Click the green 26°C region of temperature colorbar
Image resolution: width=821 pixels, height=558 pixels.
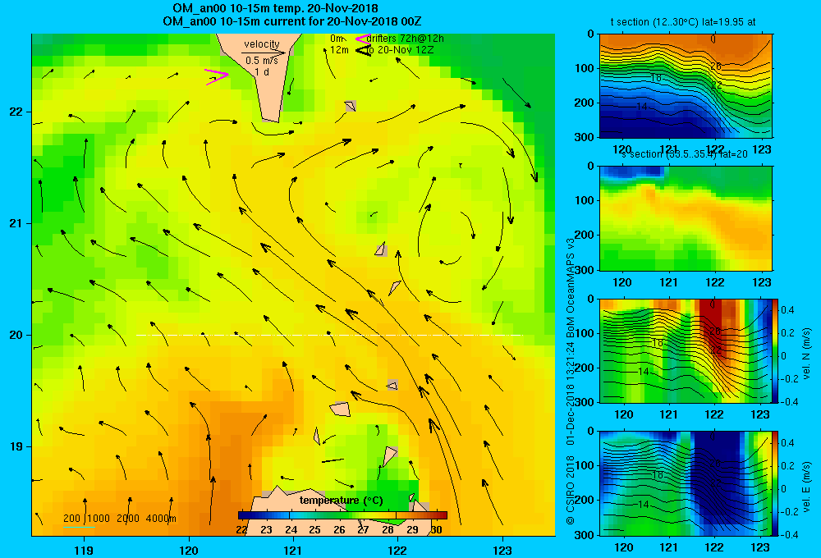pos(339,515)
